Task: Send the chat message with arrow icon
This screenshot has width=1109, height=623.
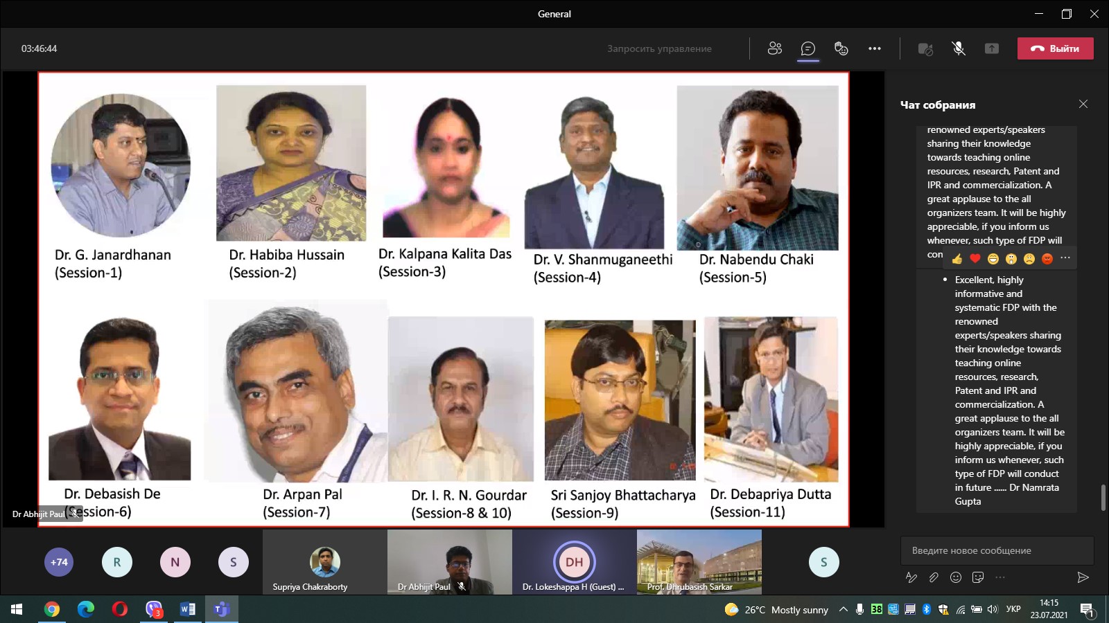Action: click(1083, 577)
